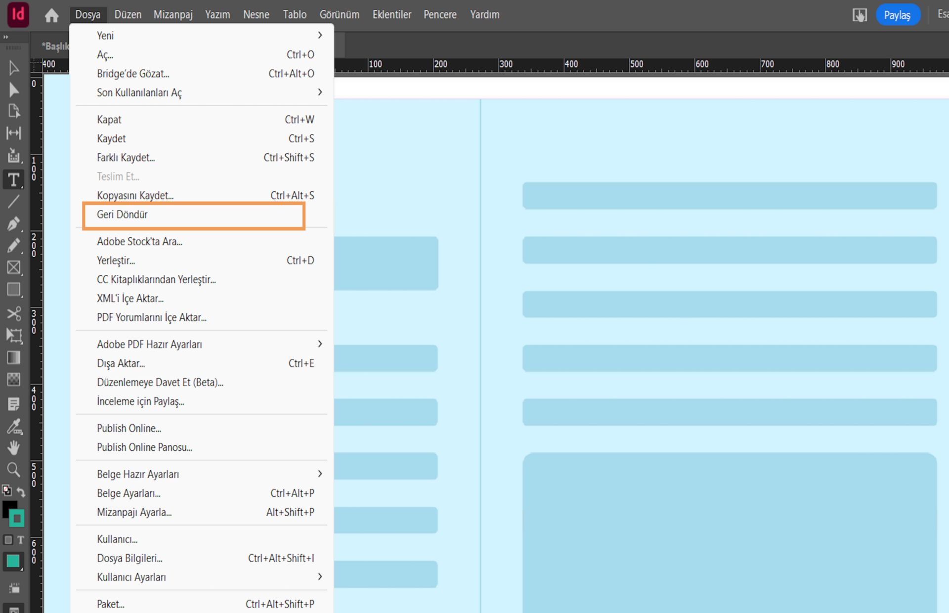Select the Eyedropper tool
Viewport: 949px width, 613px height.
coord(13,426)
